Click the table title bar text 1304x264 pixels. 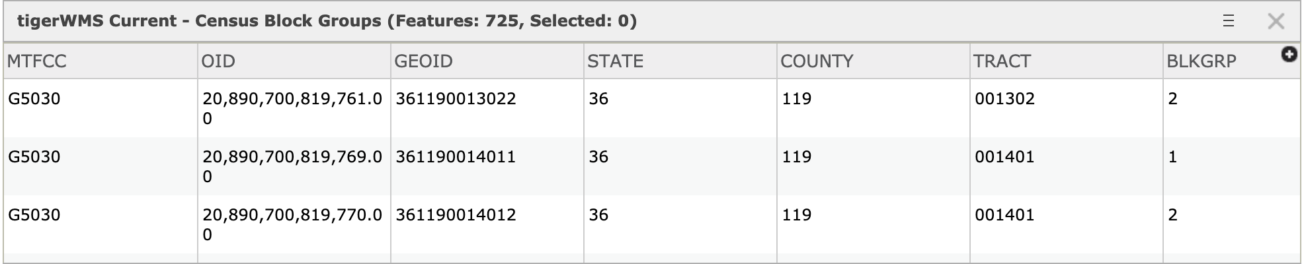tap(327, 21)
